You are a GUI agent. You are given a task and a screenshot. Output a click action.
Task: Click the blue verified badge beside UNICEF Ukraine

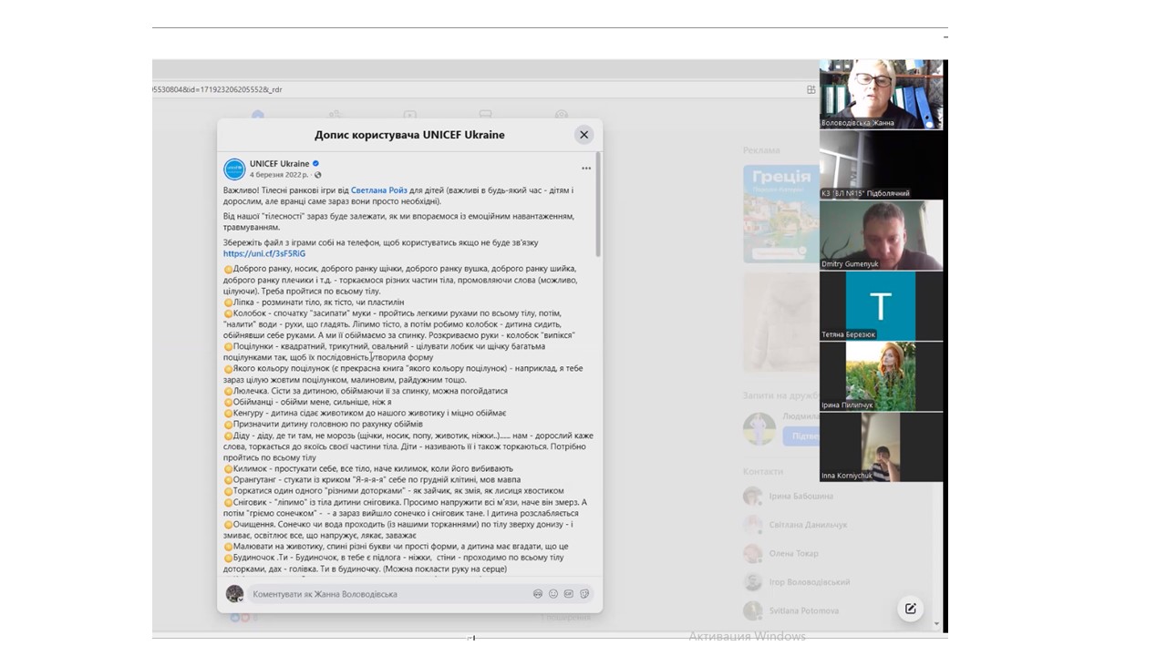[x=316, y=164]
